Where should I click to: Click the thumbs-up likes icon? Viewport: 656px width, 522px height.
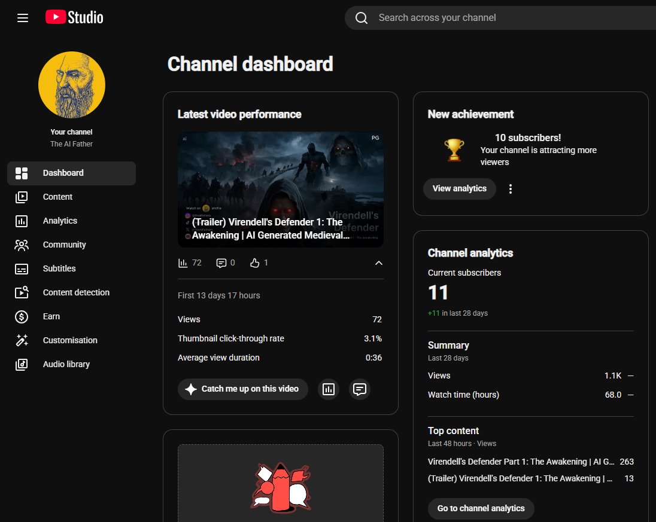pyautogui.click(x=254, y=263)
